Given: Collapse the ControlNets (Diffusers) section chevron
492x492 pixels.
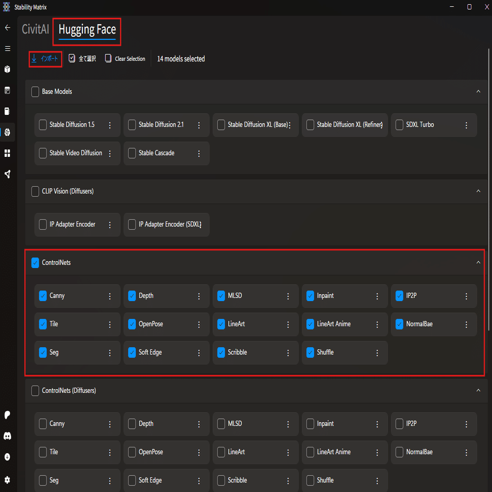Looking at the screenshot, I should (x=478, y=390).
